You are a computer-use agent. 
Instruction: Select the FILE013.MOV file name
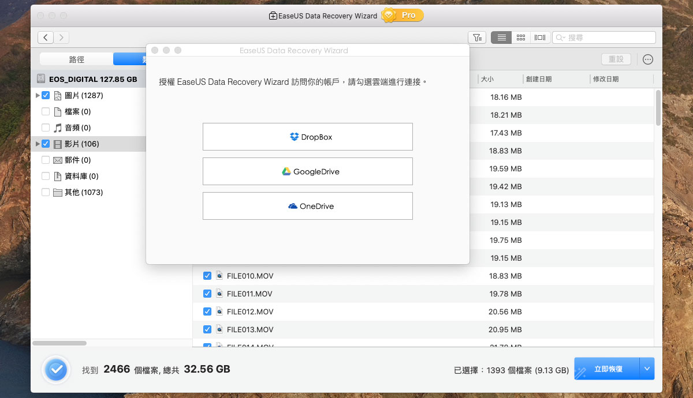[x=250, y=329]
